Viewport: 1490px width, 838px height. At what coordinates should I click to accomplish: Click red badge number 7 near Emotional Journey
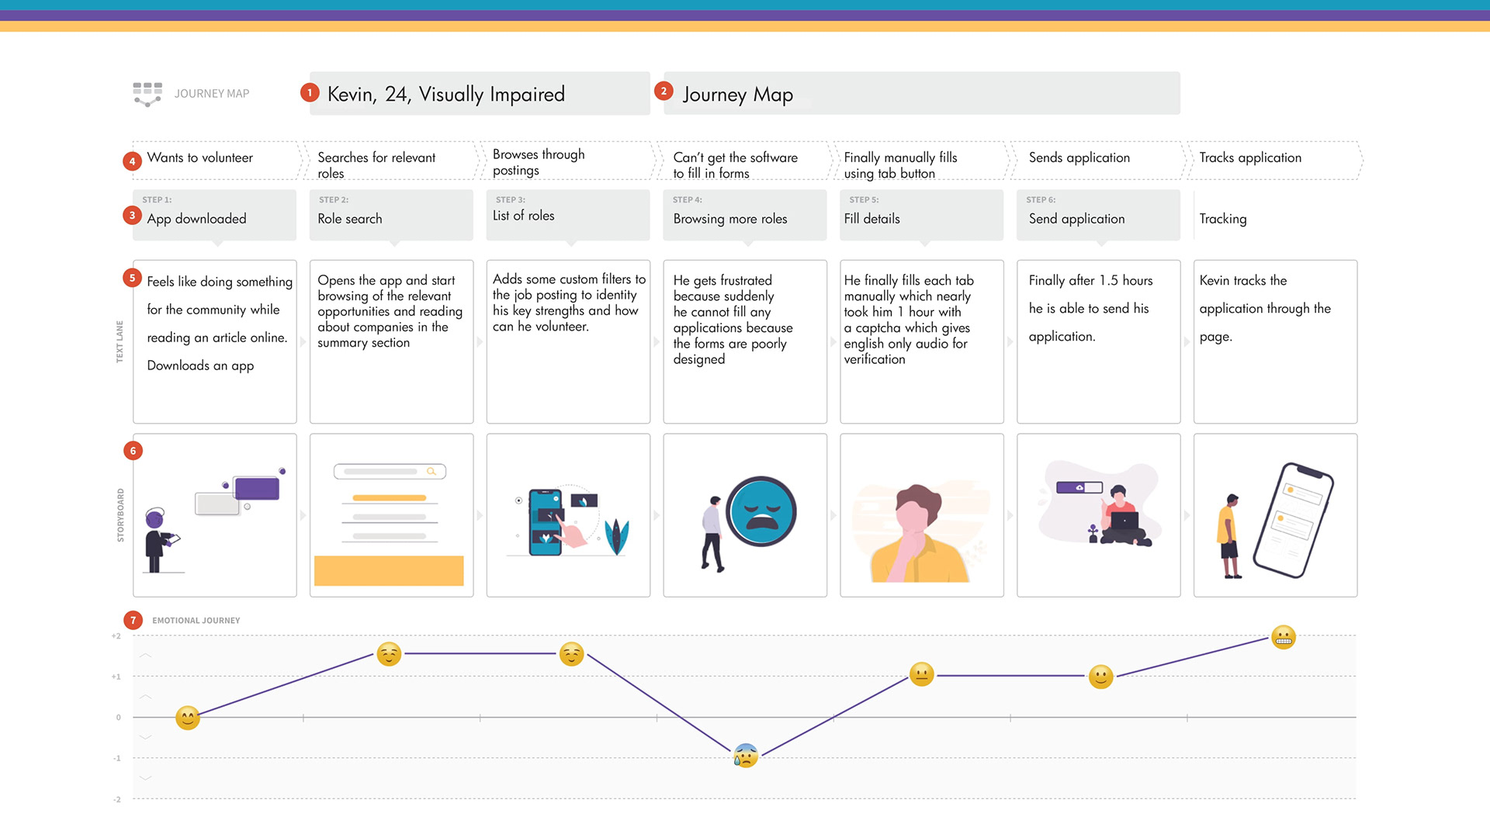coord(133,620)
